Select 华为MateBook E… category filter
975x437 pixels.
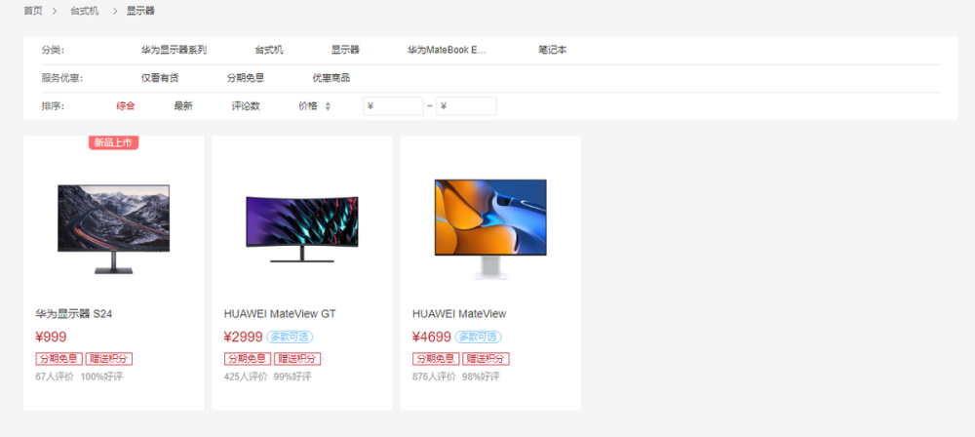coord(447,51)
